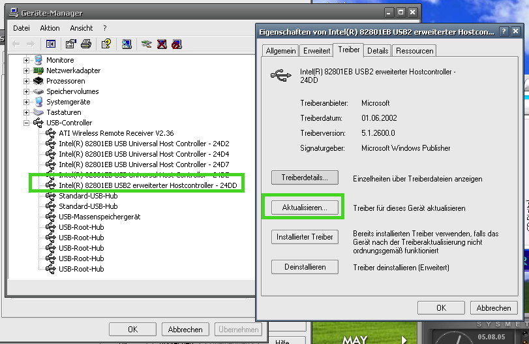Click the 05.08.05 date on the desktop widget
The width and height of the screenshot is (529, 344).
pos(491,337)
